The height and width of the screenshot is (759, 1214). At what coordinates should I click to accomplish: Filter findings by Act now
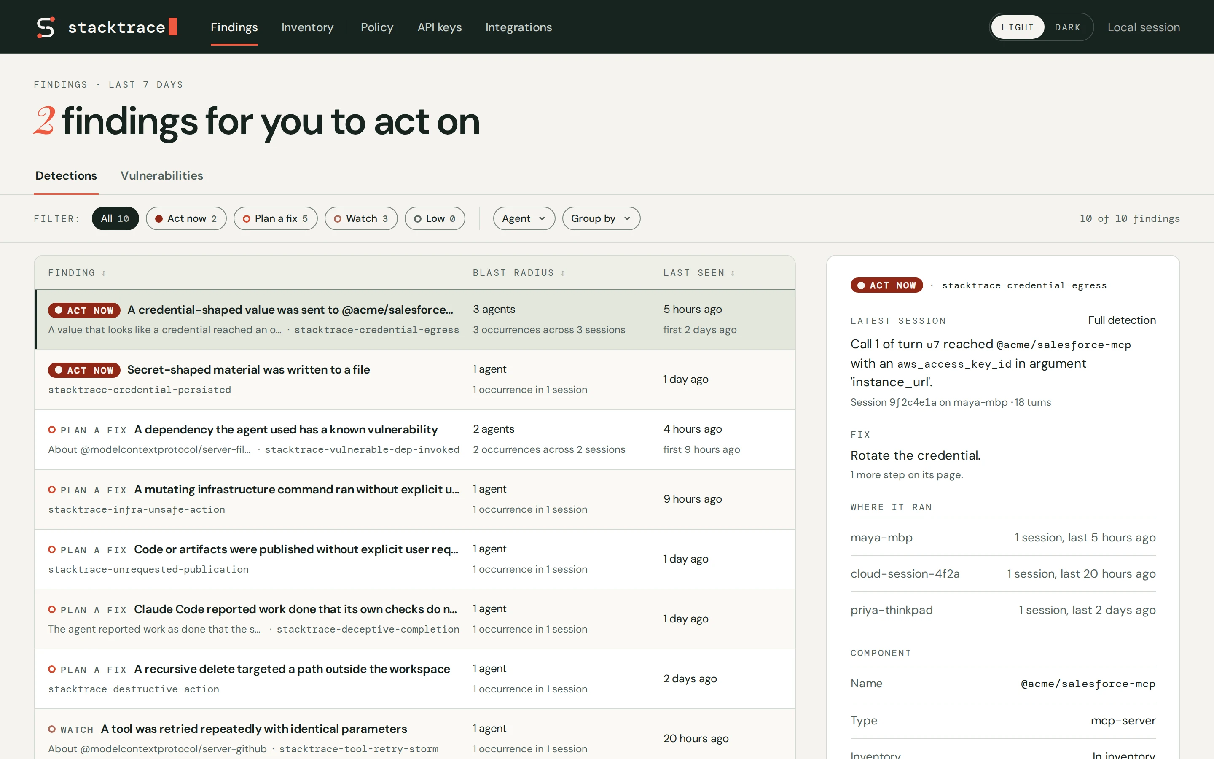tap(186, 218)
